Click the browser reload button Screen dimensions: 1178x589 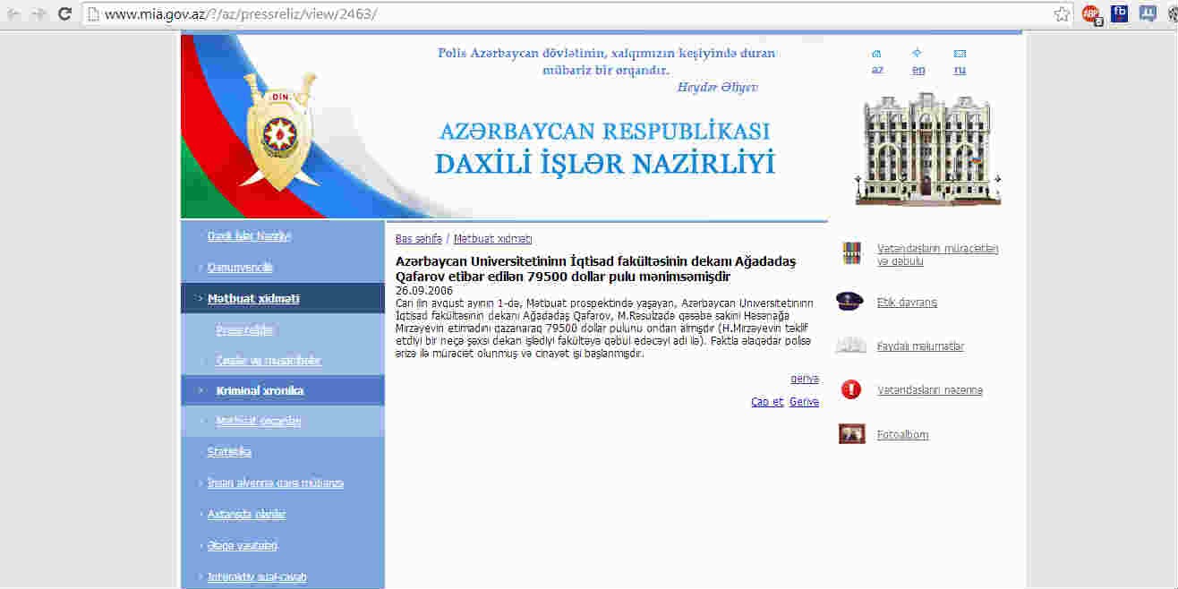tap(64, 13)
